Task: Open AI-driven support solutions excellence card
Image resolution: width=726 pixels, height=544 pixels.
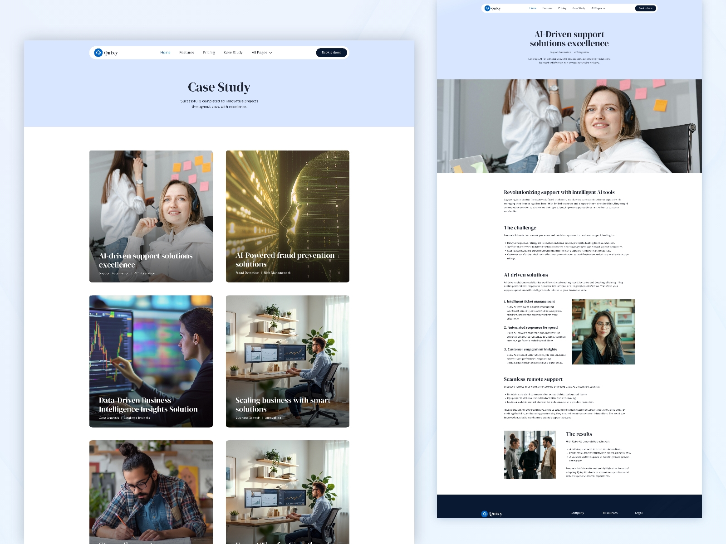Action: tap(151, 216)
